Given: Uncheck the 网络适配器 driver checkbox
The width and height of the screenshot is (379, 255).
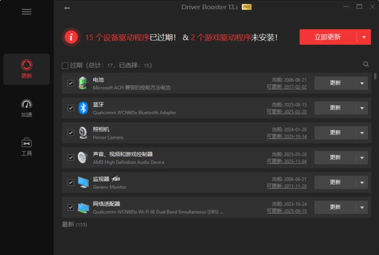Looking at the screenshot, I should click(71, 207).
